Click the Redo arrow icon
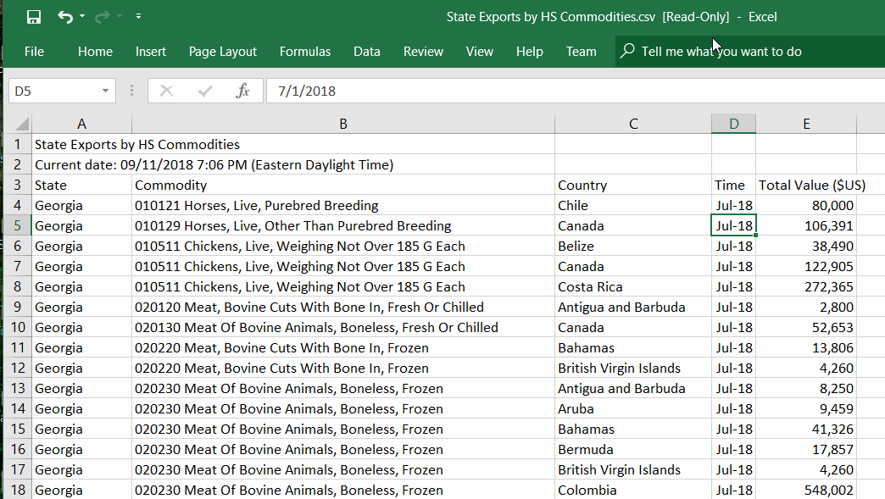The height and width of the screenshot is (499, 885). pos(103,17)
